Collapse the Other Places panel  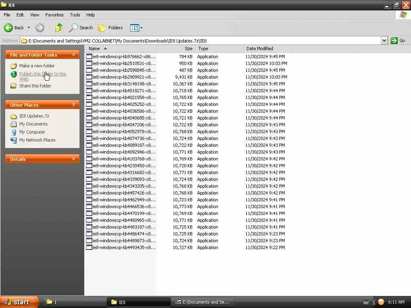pyautogui.click(x=74, y=105)
